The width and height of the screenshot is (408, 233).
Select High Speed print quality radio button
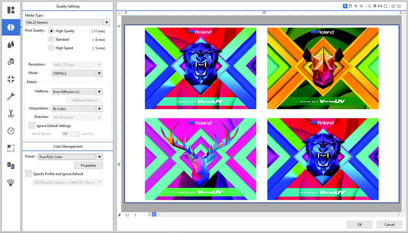tap(52, 48)
